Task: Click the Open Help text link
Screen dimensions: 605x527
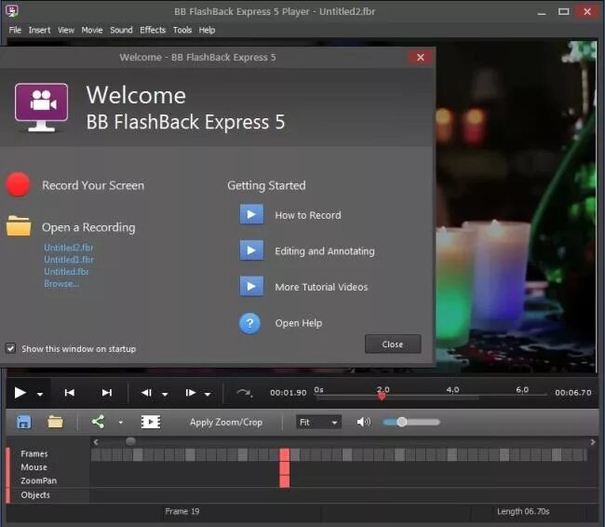Action: [298, 323]
